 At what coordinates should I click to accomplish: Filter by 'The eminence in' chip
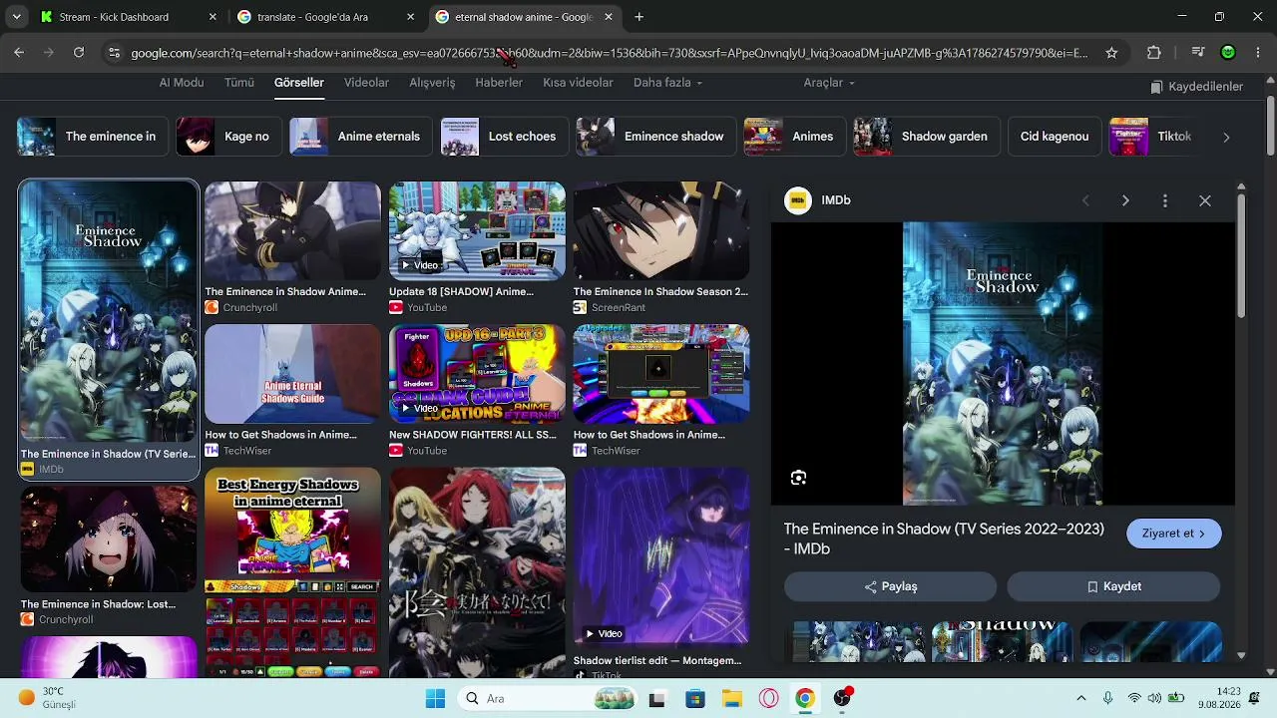point(91,137)
